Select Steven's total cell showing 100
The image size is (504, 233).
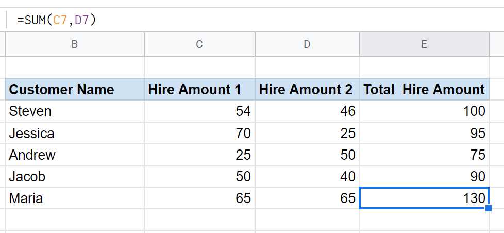(424, 111)
